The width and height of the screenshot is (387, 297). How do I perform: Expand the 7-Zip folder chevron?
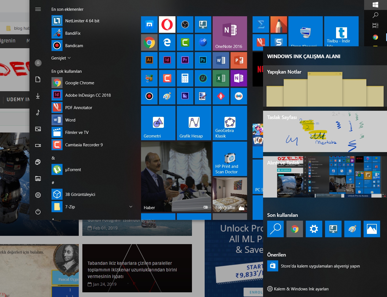[x=131, y=207]
